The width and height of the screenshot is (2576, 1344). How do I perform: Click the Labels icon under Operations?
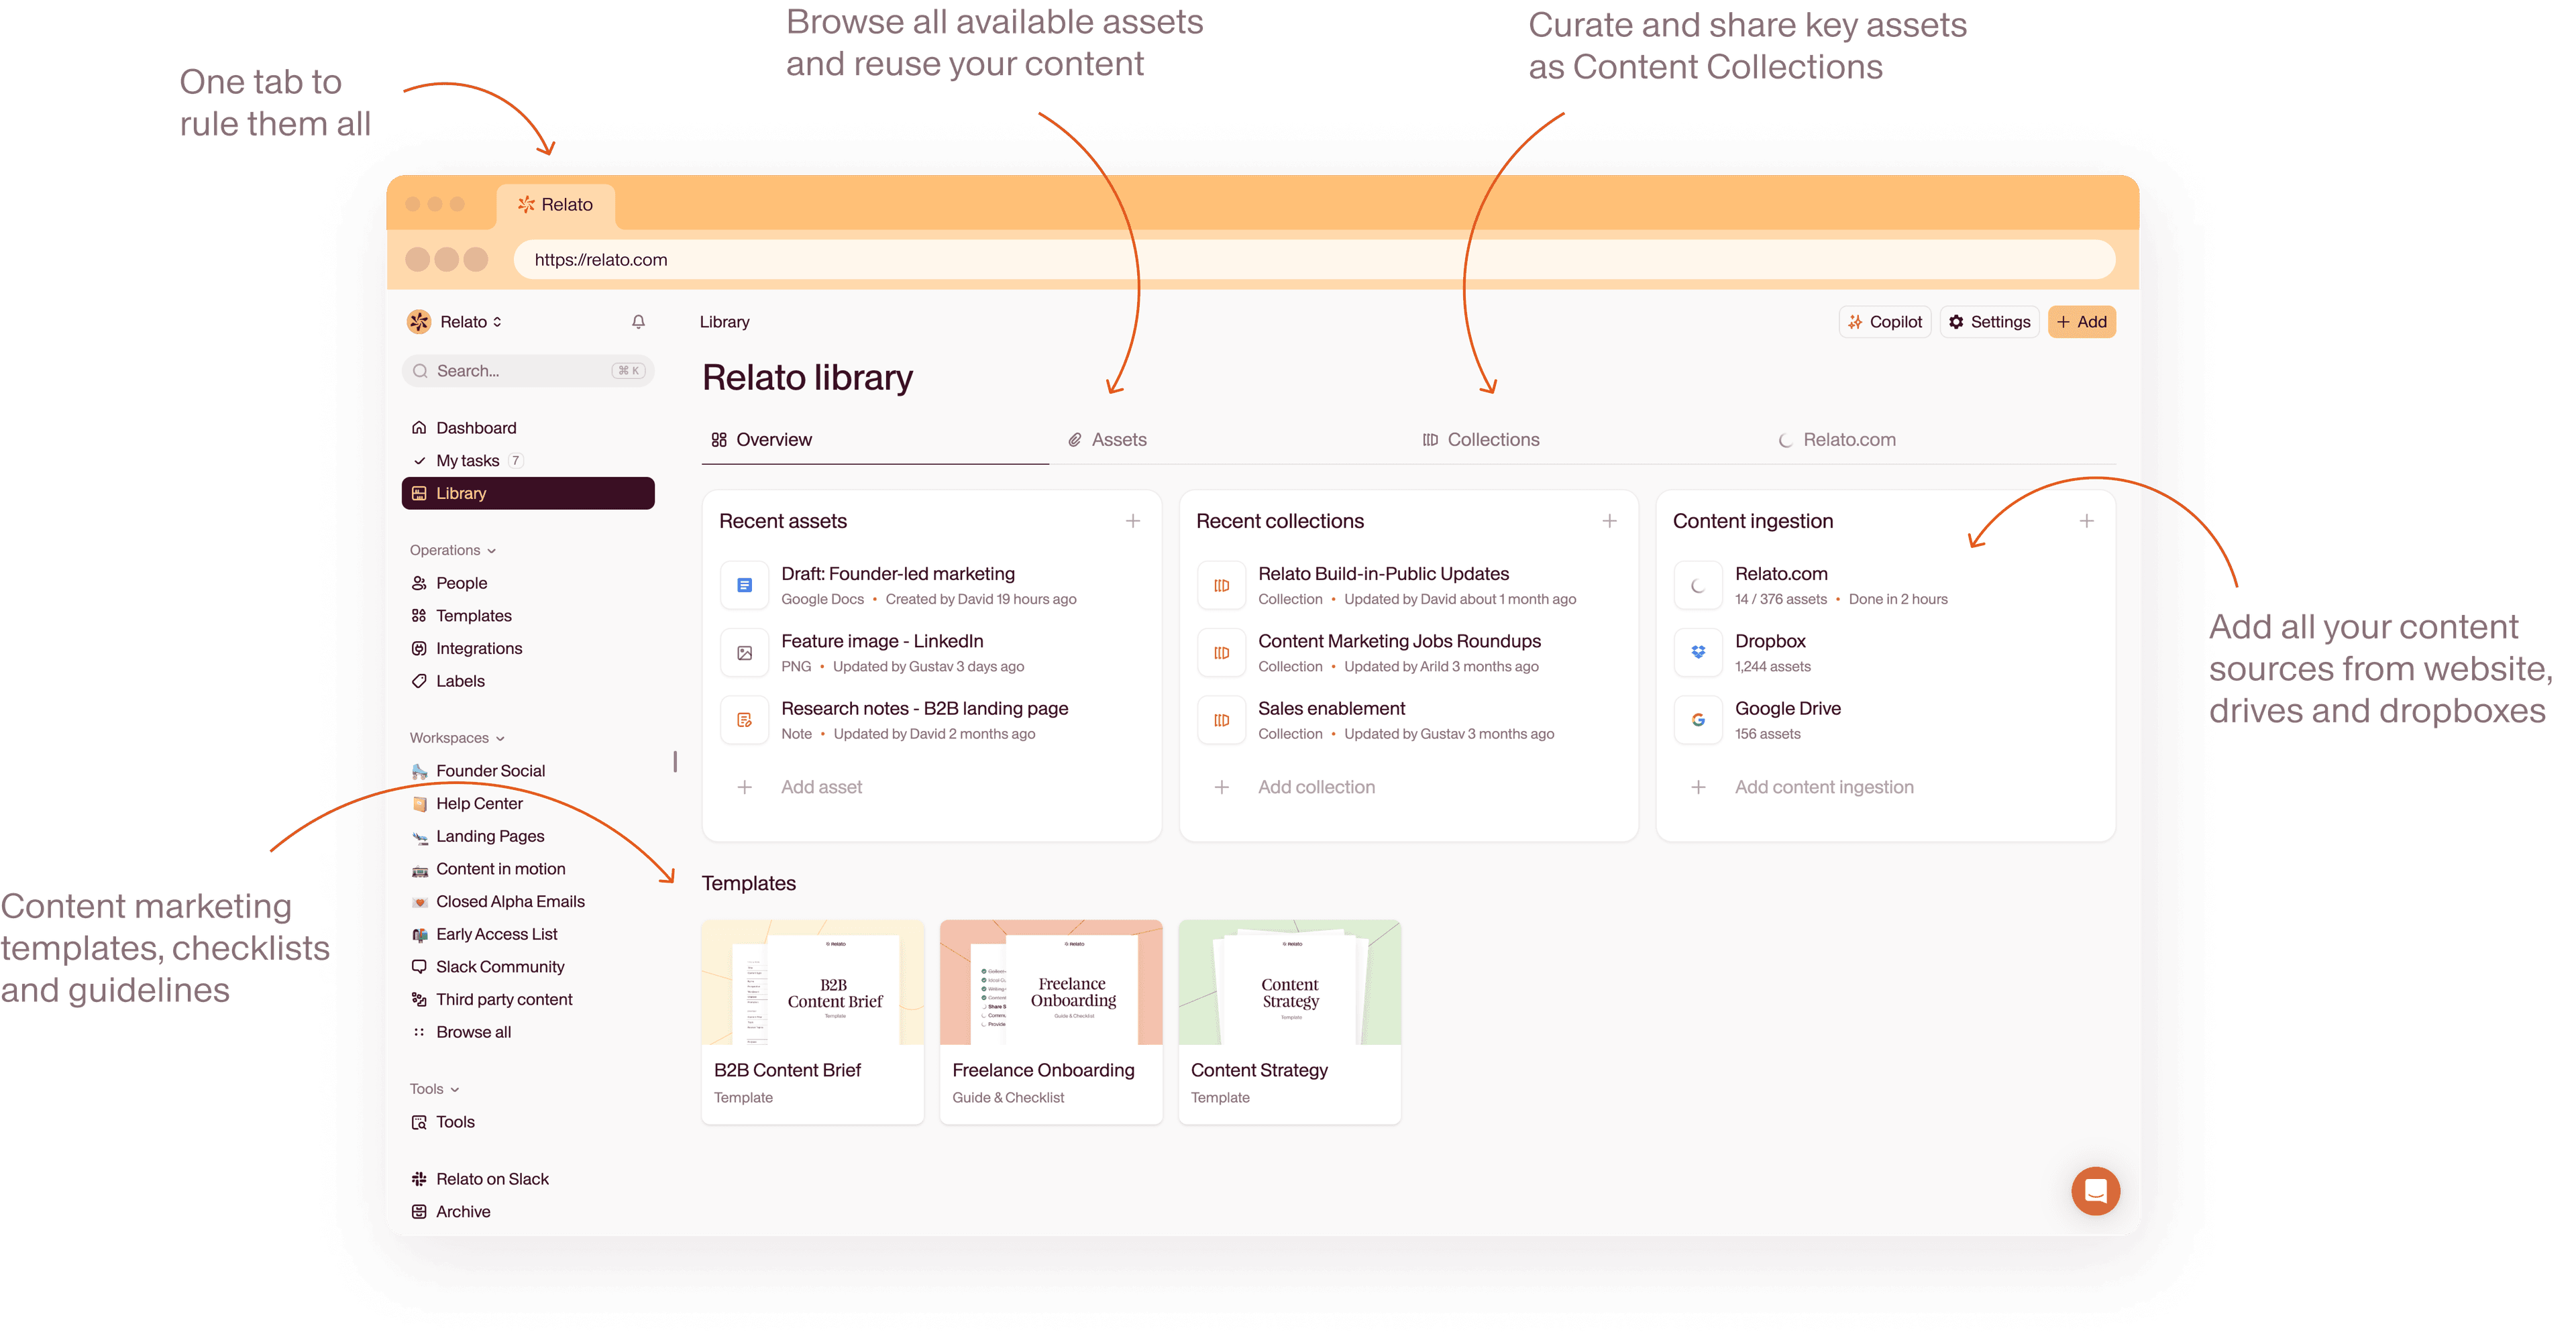click(419, 679)
